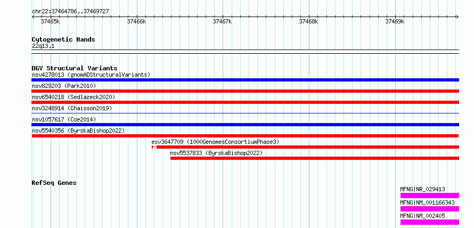Click the 37465k ruler mark

[50, 21]
